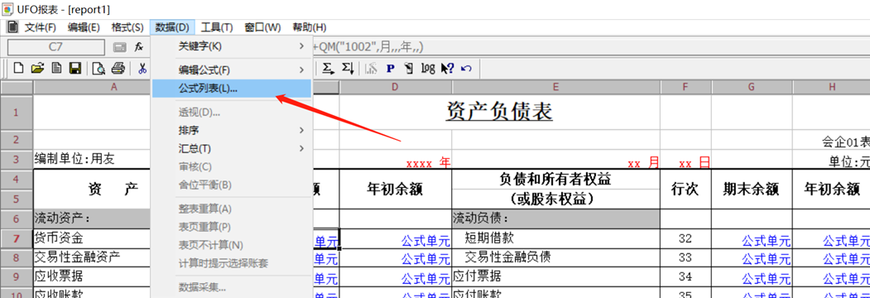This screenshot has height=298, width=870.
Task: Click the page icon next to P
Action: pos(409,68)
